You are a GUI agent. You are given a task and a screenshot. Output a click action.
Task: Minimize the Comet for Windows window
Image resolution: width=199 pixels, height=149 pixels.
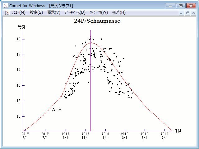[170, 6]
